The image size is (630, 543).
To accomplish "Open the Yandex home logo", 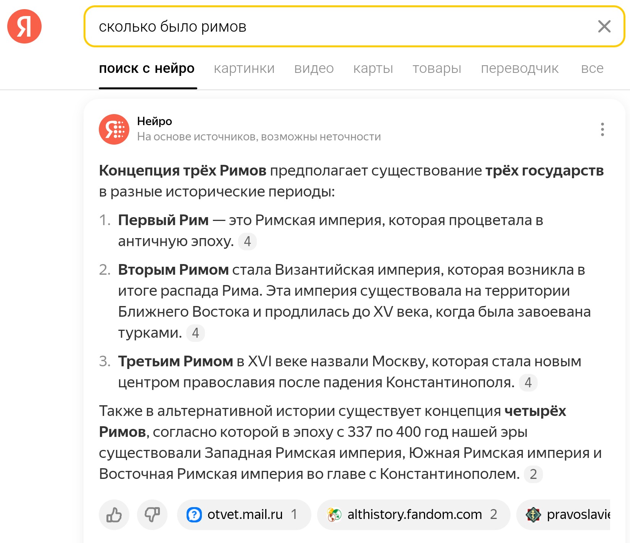I will [24, 26].
